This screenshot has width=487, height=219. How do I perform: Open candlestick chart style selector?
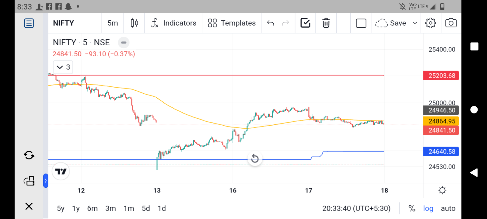[134, 23]
